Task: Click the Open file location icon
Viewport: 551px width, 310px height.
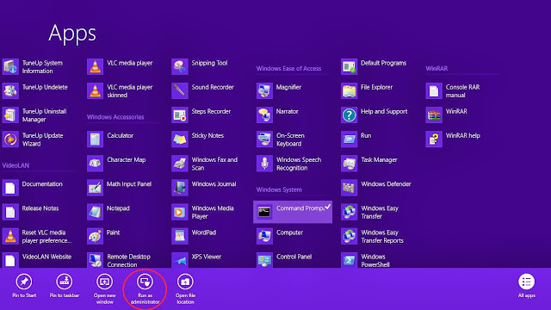Action: pyautogui.click(x=185, y=282)
